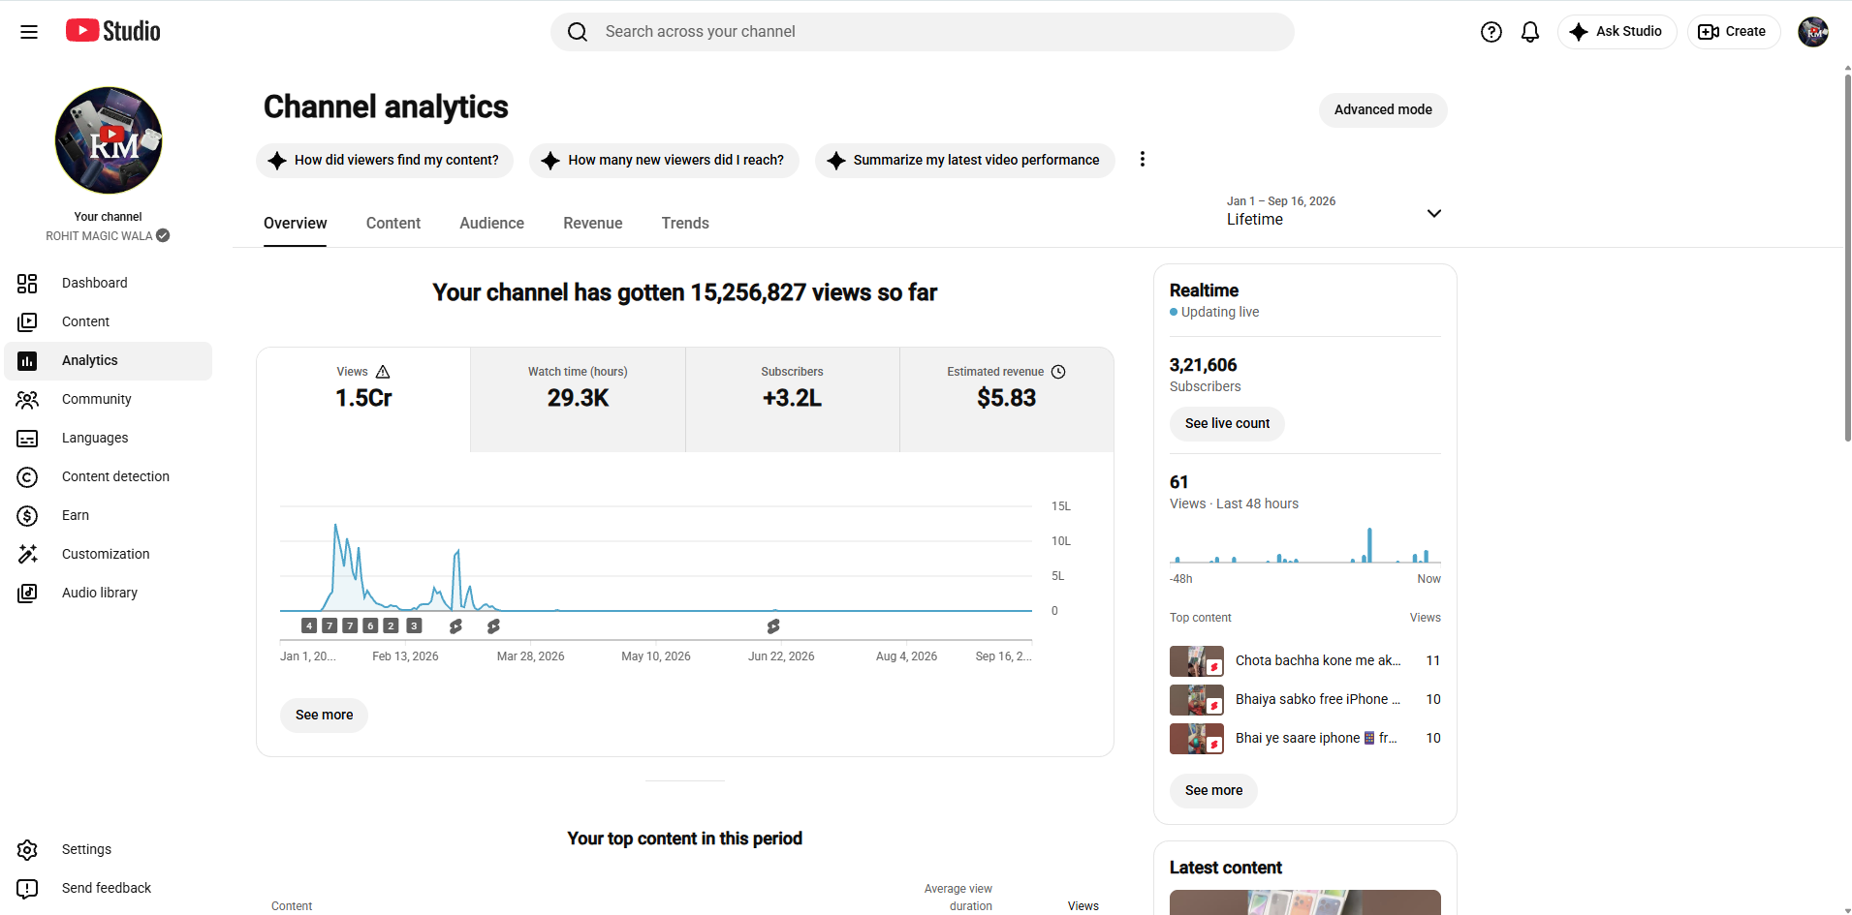Switch to the Audience tab
1852x915 pixels.
pos(491,224)
